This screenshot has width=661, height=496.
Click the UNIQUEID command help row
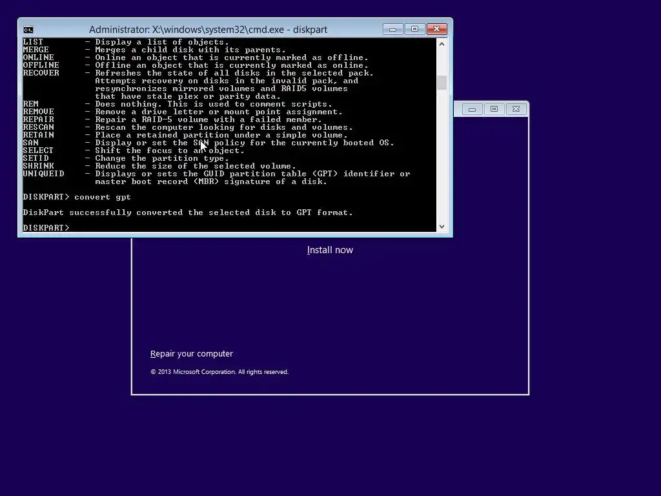[216, 178]
